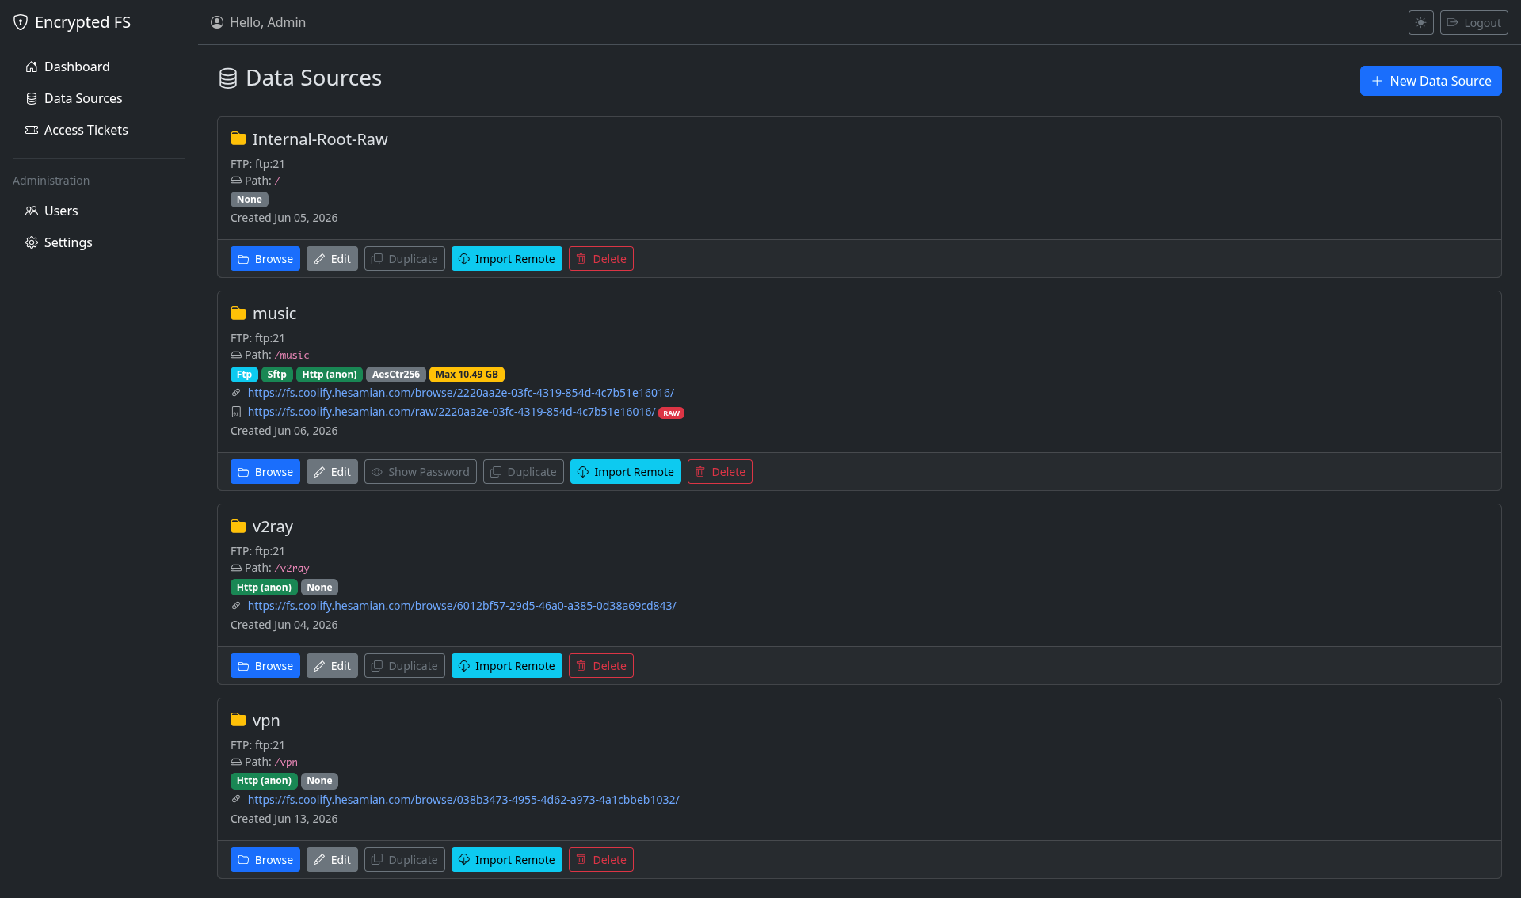Screen dimensions: 1521x898
Task: Browse the v2ray data source
Action: (x=265, y=666)
